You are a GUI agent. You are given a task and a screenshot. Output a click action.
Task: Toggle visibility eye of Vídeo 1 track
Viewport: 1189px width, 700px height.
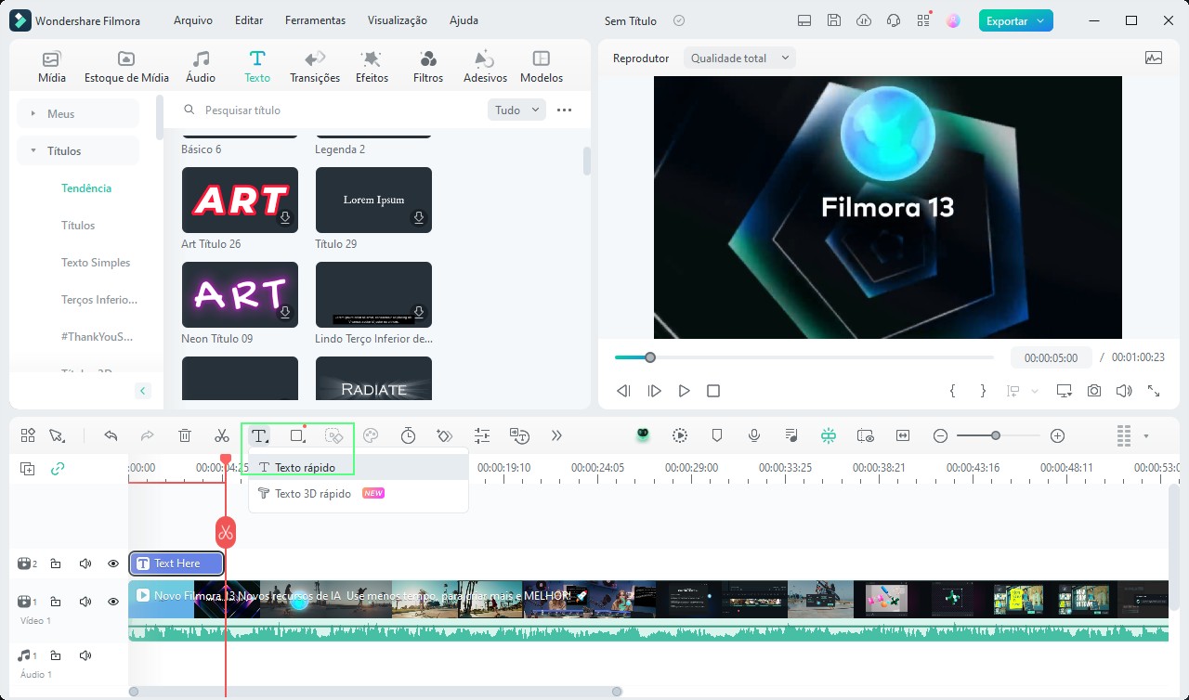[113, 602]
